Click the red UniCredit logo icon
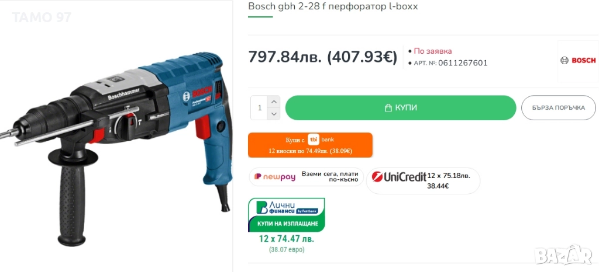Viewport: 599px width, 272px height. (377, 177)
